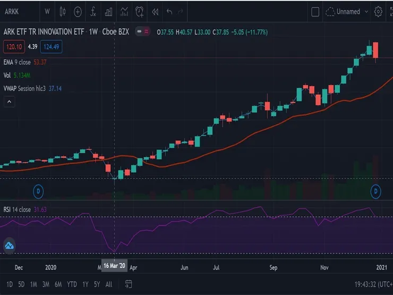The height and width of the screenshot is (295, 393).
Task: Select the chart layout square icon
Action: coord(315,12)
